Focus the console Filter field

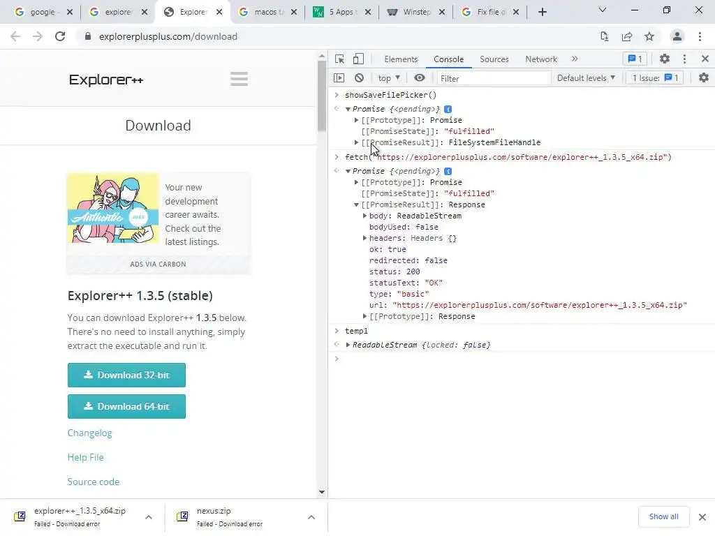[x=494, y=78]
